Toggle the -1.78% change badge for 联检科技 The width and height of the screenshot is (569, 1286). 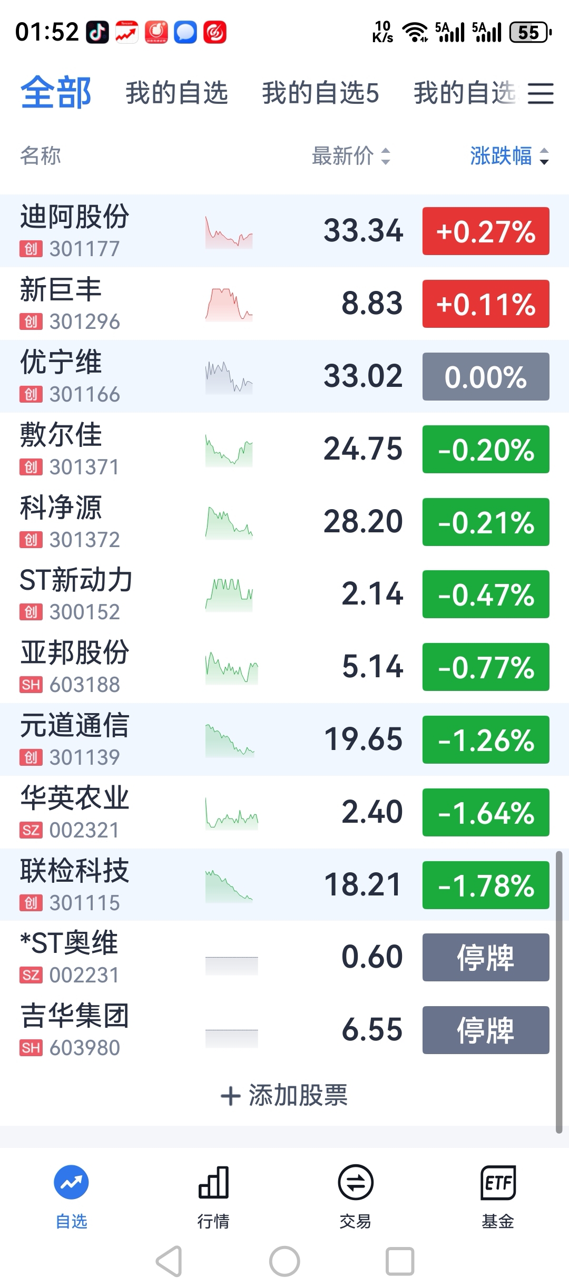click(486, 885)
